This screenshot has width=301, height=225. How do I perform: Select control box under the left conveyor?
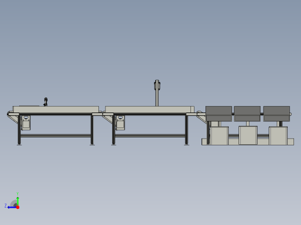pos(26,123)
